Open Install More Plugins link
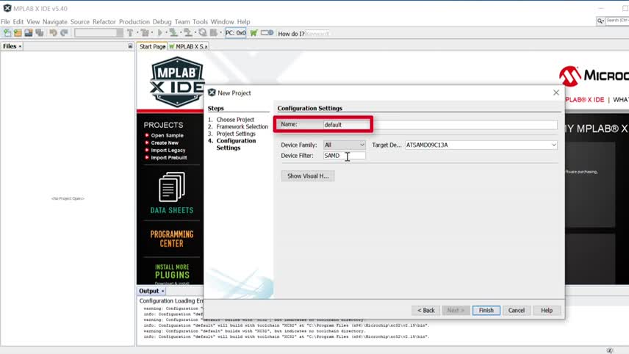 coord(172,272)
